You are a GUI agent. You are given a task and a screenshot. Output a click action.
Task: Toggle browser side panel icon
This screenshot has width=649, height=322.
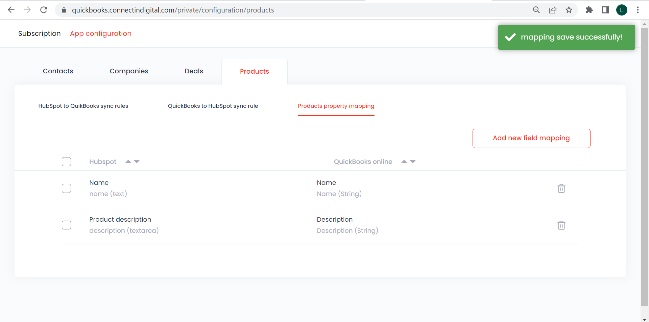point(605,10)
